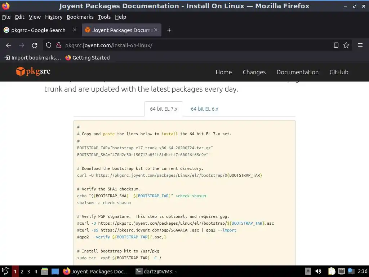Switch to workspace 1
The height and width of the screenshot is (277, 369).
point(15,272)
